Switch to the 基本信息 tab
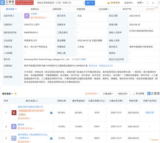The height and width of the screenshot is (143, 160). point(12,9)
